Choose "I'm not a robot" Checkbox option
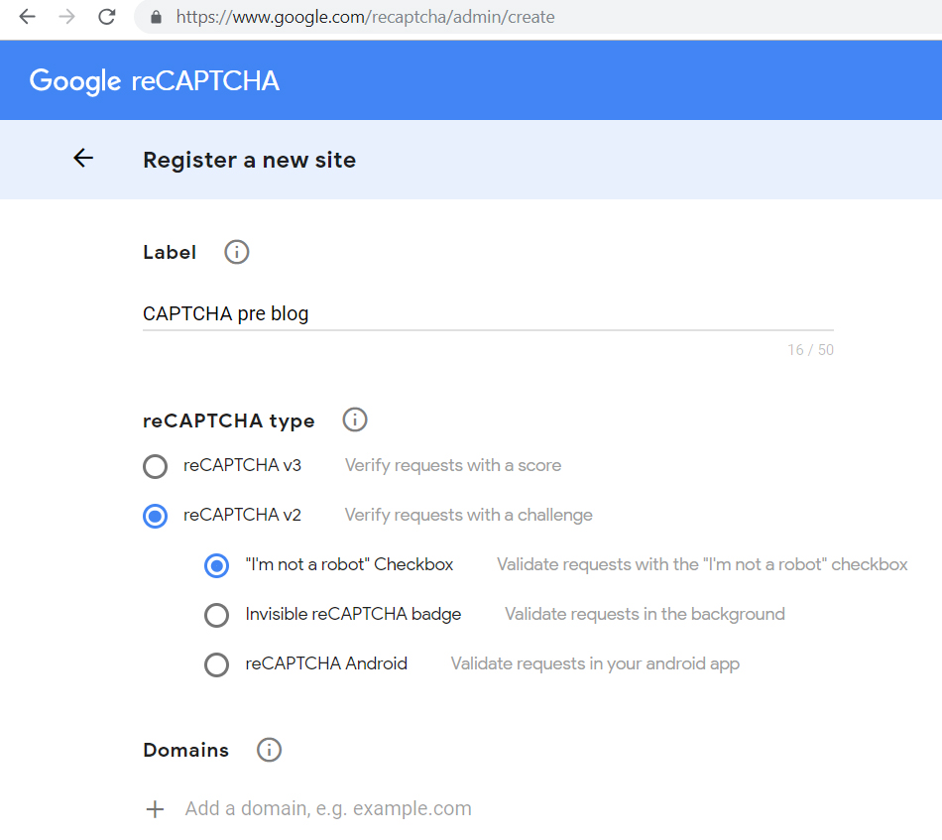The image size is (942, 840). 216,565
